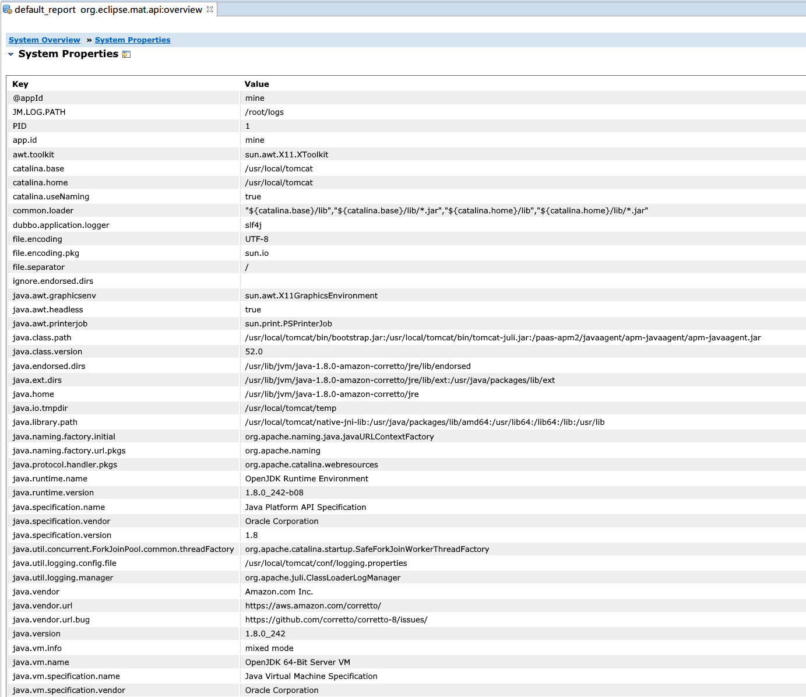Close the default_report tab
The height and width of the screenshot is (697, 806).
pos(210,9)
